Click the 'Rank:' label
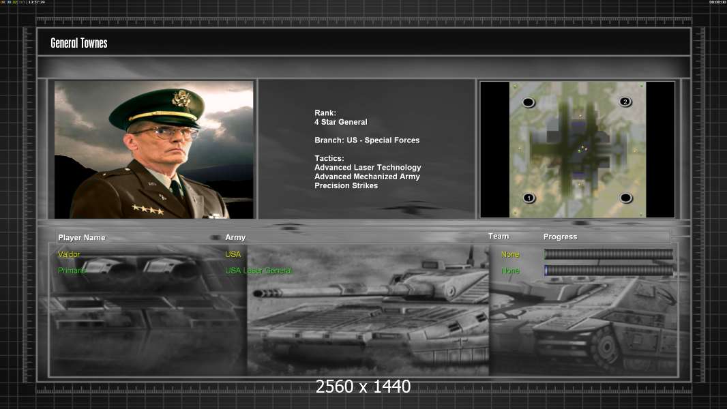727x409 pixels. click(x=325, y=113)
